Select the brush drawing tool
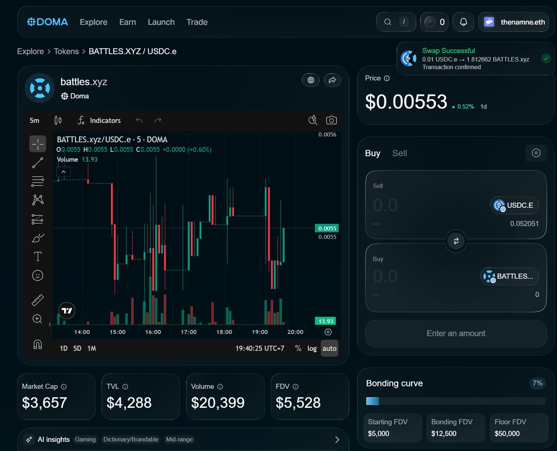Screen dimensions: 557x451 [38, 238]
